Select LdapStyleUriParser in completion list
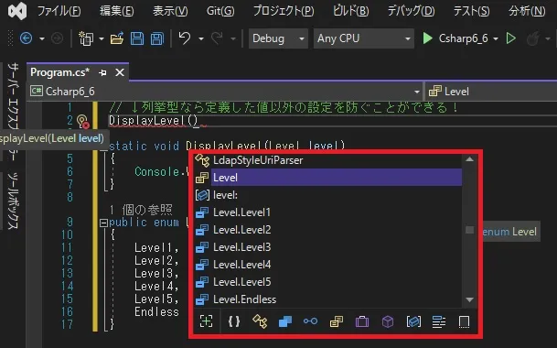The width and height of the screenshot is (557, 348). [x=328, y=160]
